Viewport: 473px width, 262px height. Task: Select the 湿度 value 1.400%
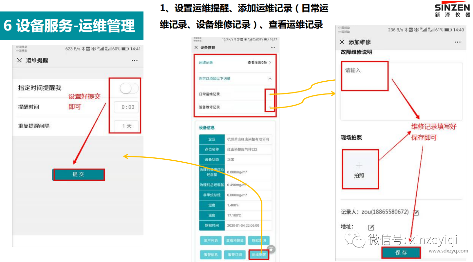tap(233, 205)
